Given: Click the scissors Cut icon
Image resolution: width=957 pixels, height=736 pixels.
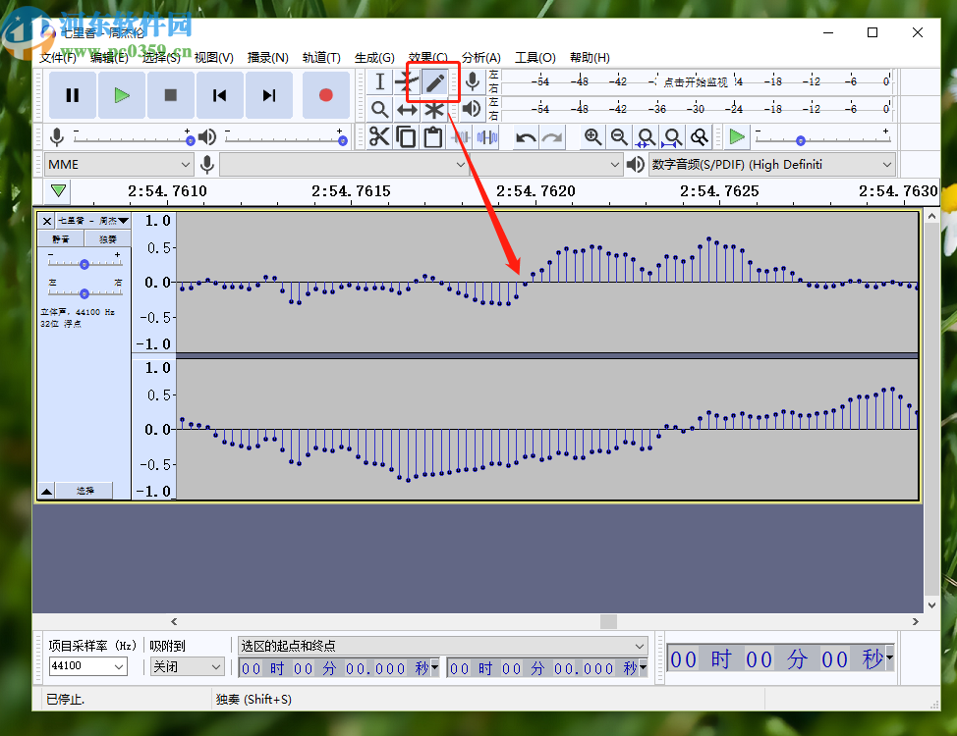Looking at the screenshot, I should pyautogui.click(x=379, y=136).
